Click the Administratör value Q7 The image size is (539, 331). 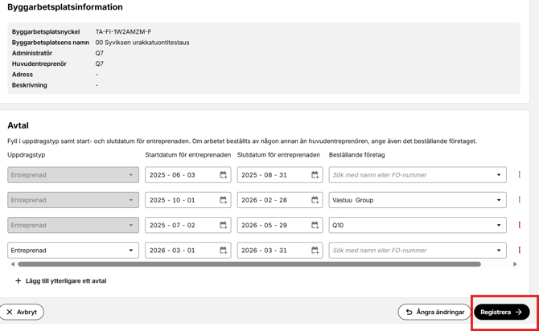coord(99,53)
